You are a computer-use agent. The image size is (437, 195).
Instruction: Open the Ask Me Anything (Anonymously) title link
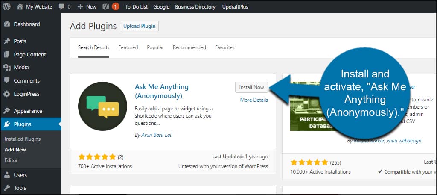tap(162, 92)
